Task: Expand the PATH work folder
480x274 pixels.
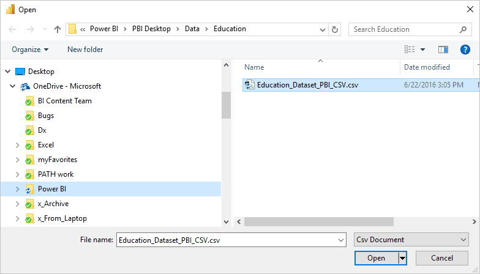Action: click(x=17, y=174)
